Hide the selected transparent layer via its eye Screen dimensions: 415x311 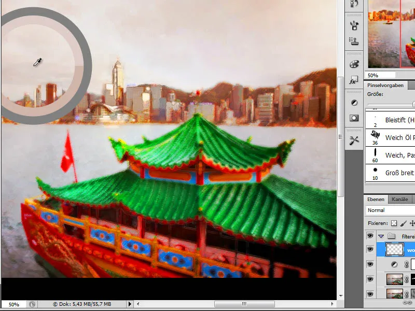(x=370, y=249)
